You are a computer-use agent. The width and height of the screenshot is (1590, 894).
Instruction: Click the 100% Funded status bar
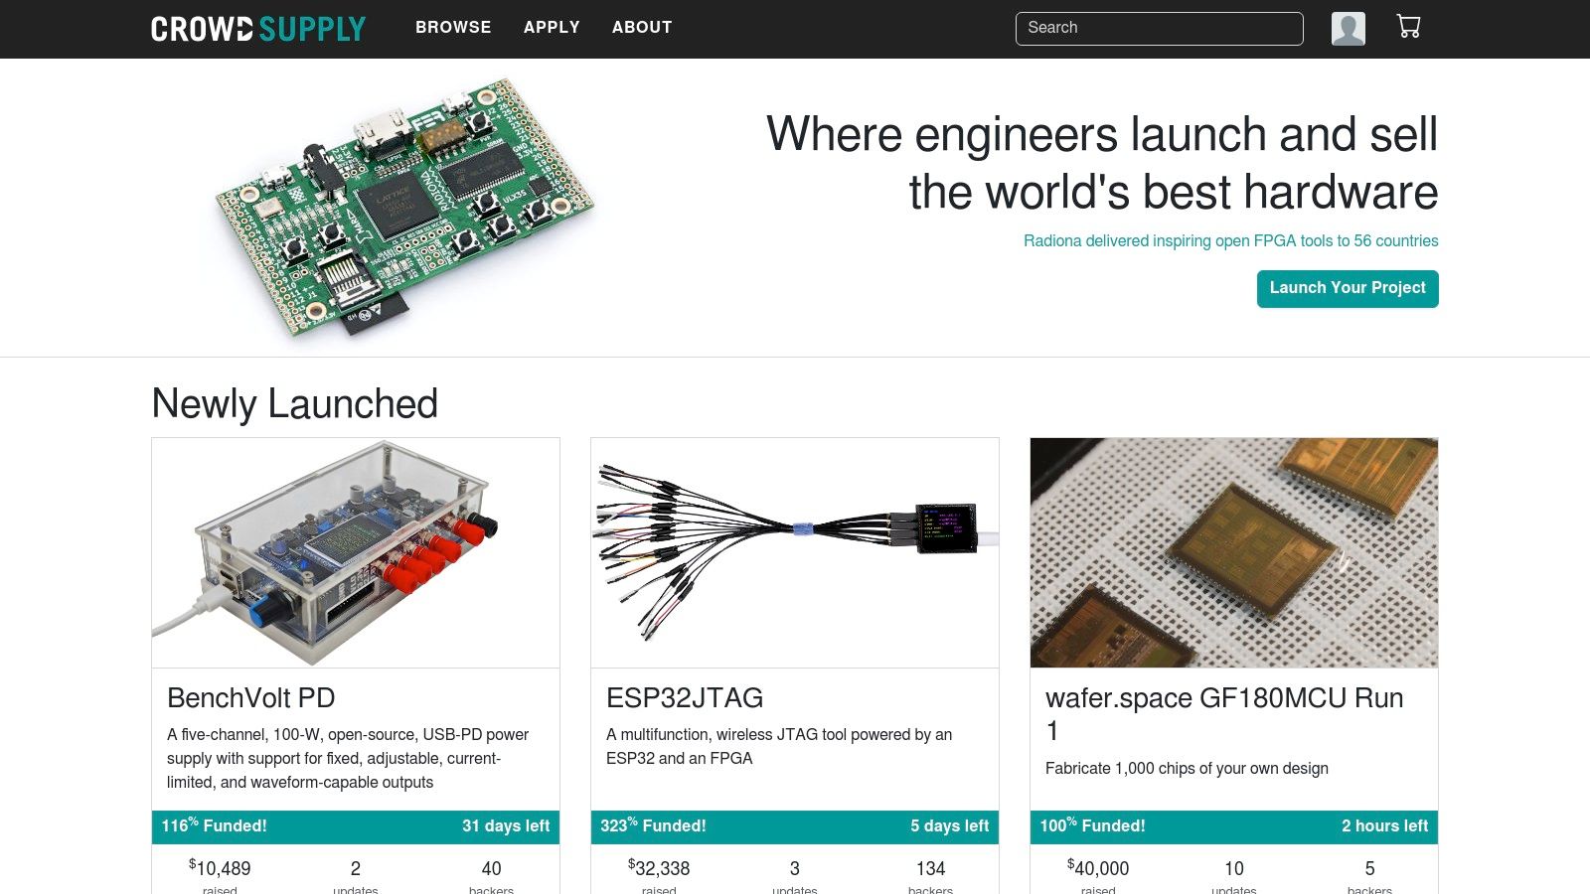click(x=1234, y=826)
